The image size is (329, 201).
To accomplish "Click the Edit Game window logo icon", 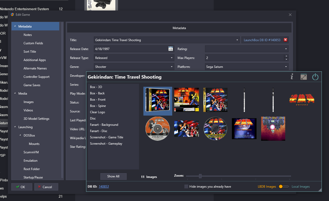I will click(x=12, y=15).
